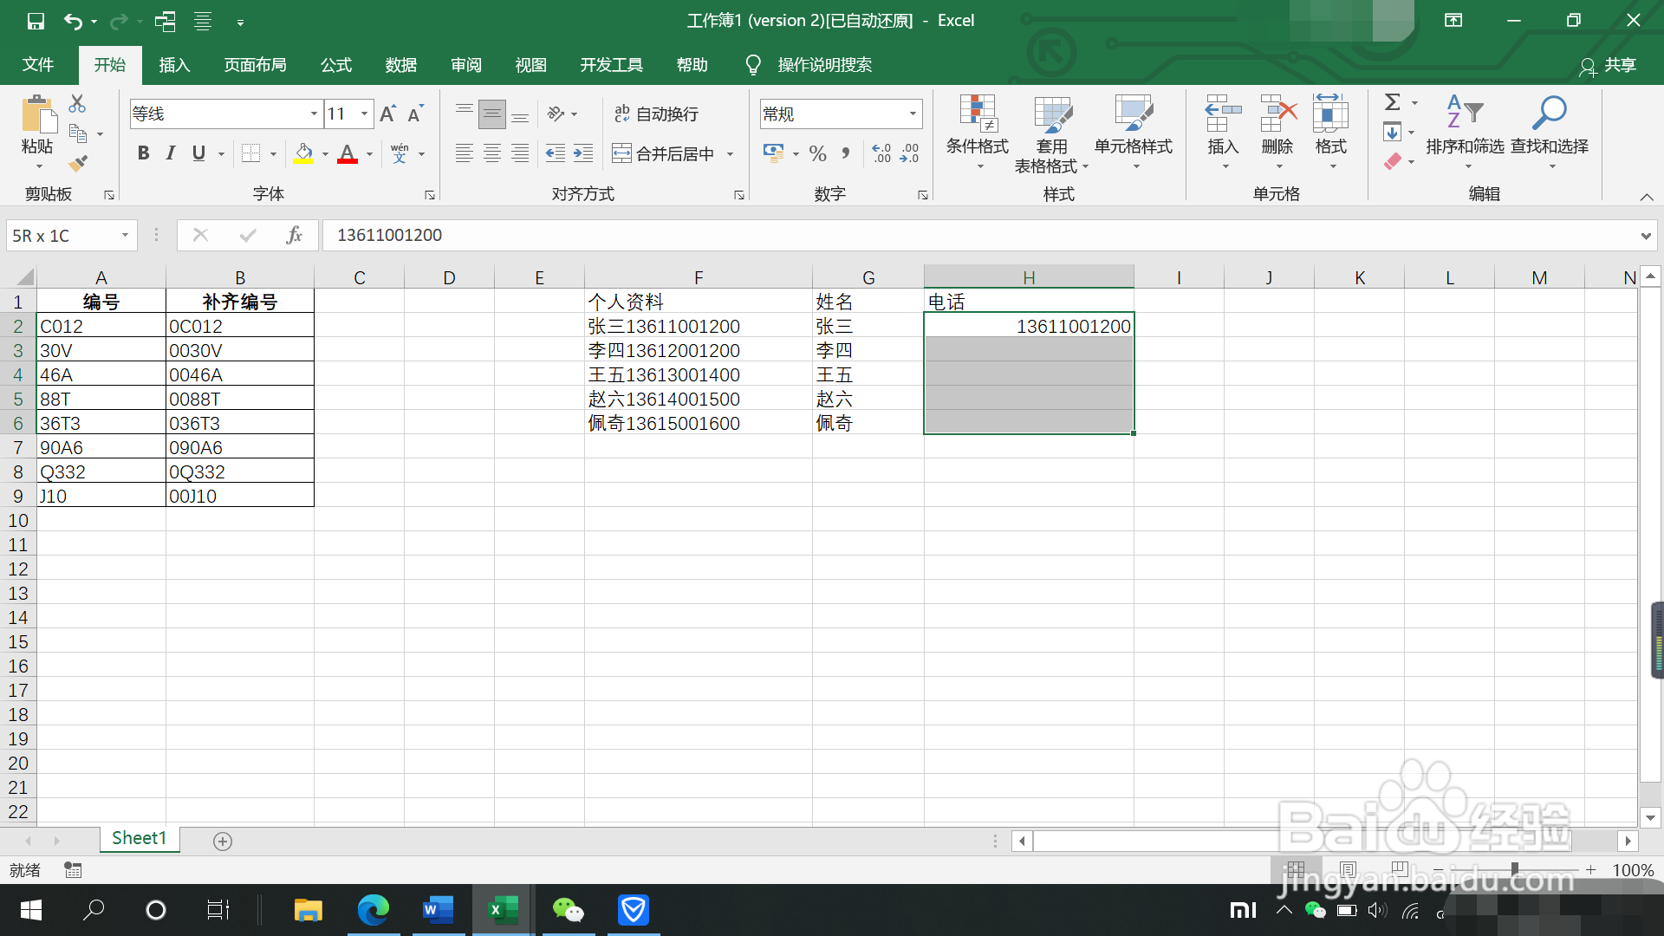This screenshot has width=1664, height=936.
Task: Toggle Wrap Text (自动换行)
Action: [656, 114]
